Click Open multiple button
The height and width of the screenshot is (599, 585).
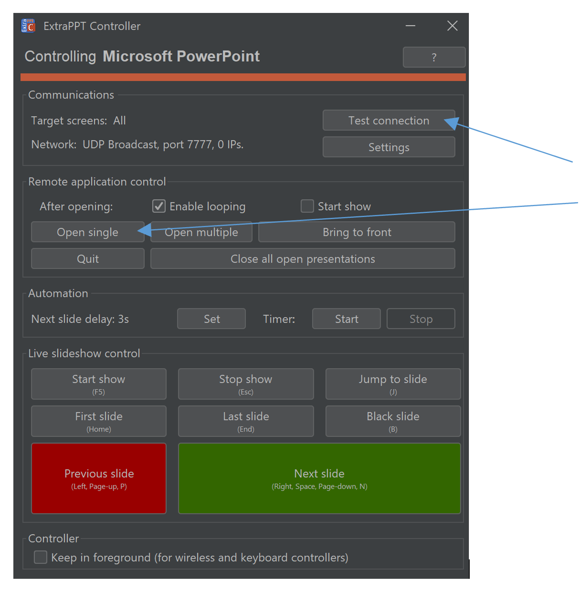coord(201,232)
